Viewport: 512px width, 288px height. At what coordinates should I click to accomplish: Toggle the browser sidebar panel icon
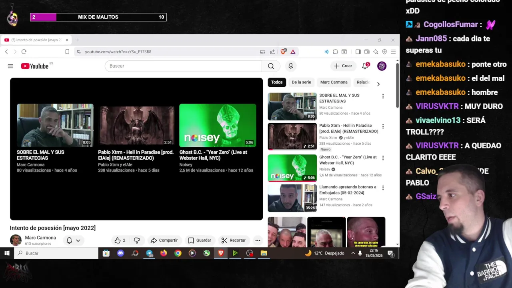coord(358,52)
